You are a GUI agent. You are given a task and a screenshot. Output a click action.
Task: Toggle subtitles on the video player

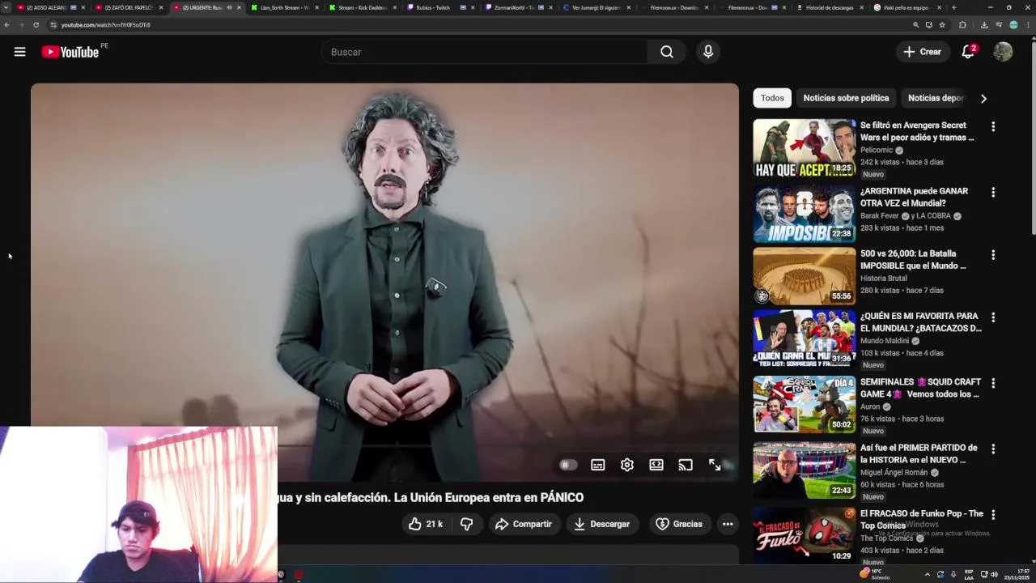[597, 465]
